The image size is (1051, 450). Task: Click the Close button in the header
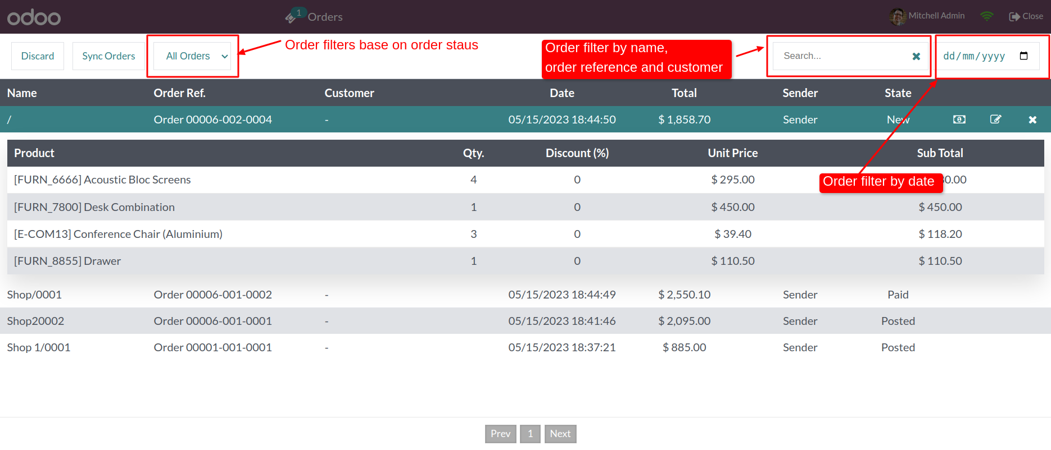(1026, 16)
